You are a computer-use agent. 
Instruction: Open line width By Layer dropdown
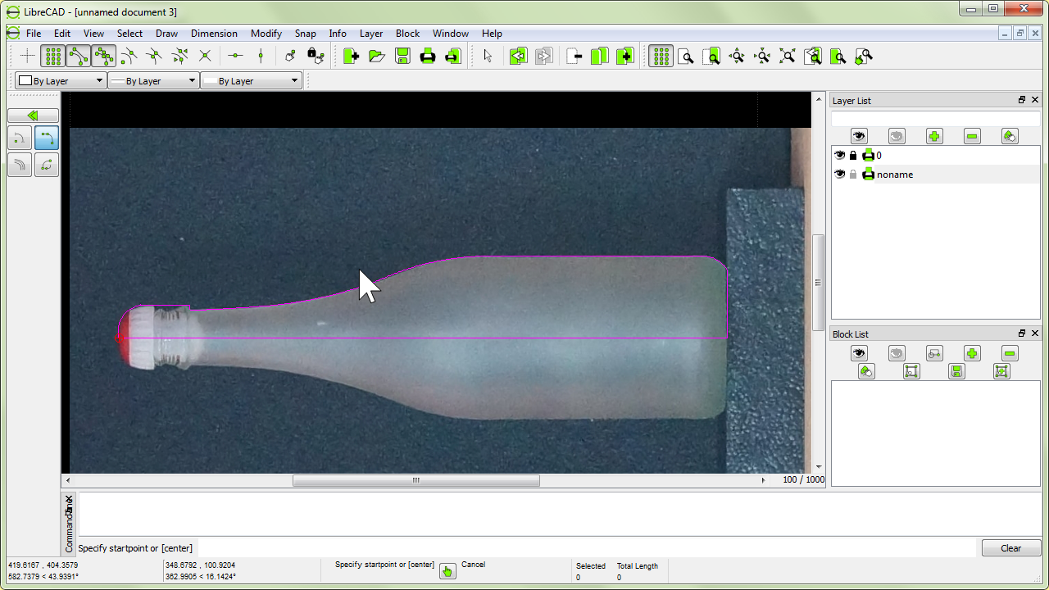tap(154, 81)
